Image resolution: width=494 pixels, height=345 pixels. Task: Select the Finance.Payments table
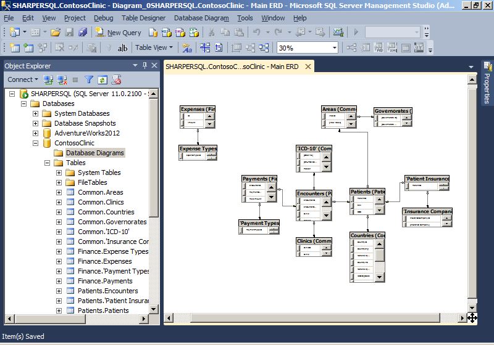tap(105, 281)
